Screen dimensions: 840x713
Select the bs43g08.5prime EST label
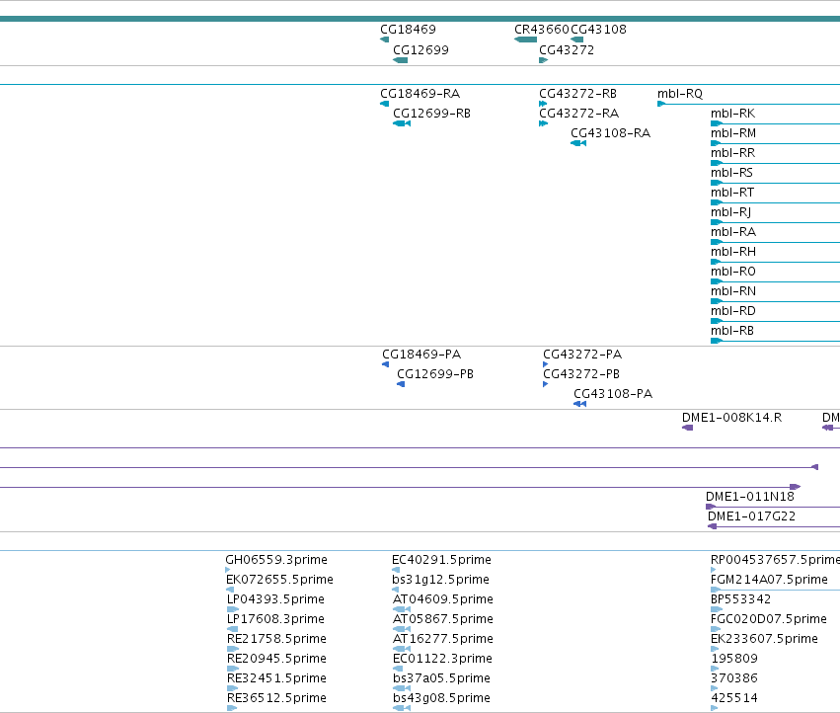pos(441,698)
